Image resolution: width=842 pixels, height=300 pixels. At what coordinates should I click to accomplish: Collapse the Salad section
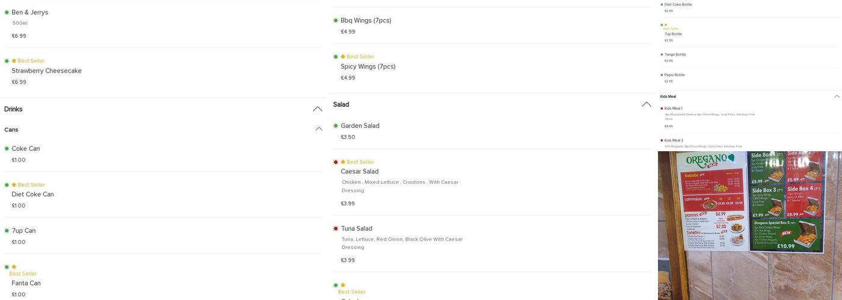[x=647, y=104]
